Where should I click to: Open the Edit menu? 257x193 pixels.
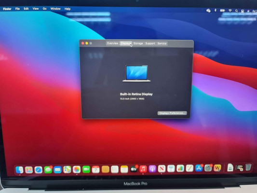[26, 9]
